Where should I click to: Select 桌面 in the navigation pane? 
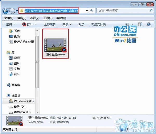click(x=17, y=36)
